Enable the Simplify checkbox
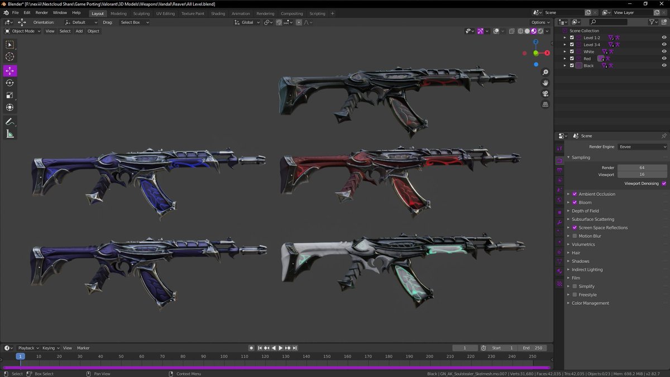The width and height of the screenshot is (670, 377). pos(575,286)
